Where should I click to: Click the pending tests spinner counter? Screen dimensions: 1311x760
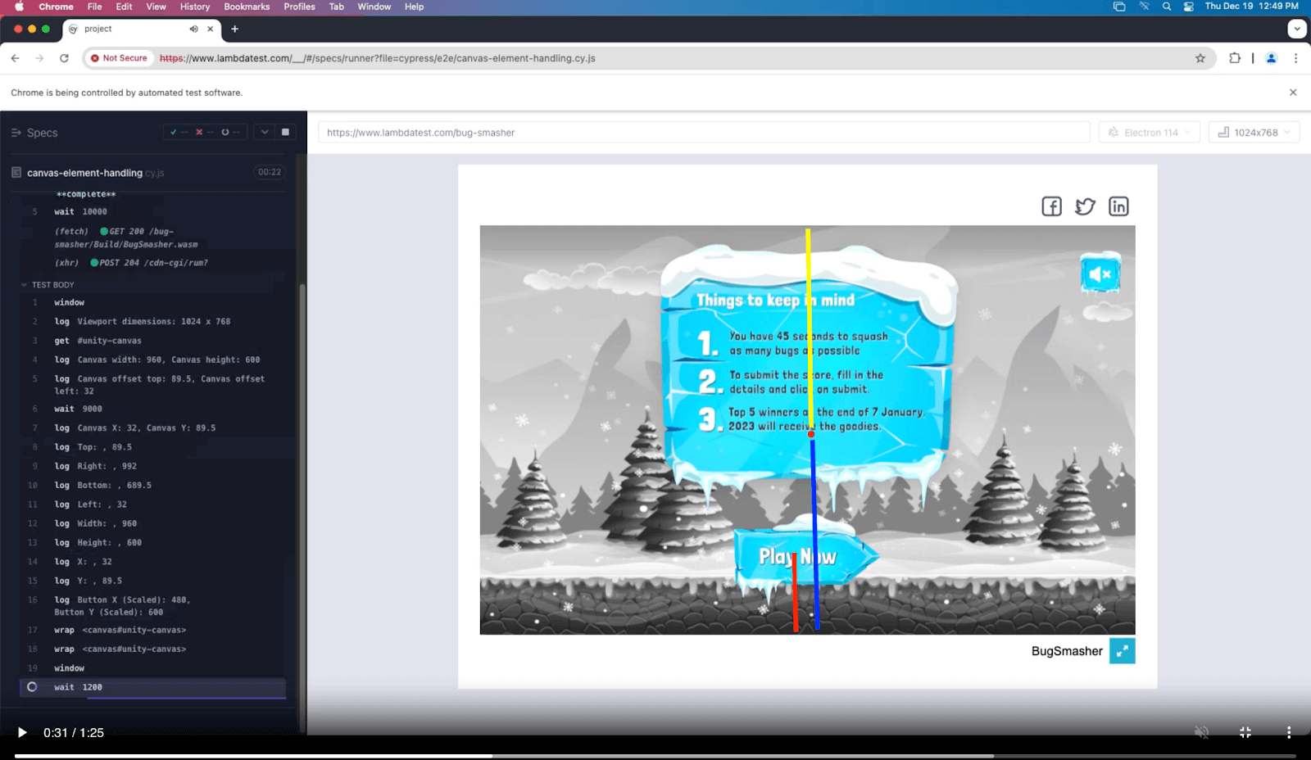click(x=230, y=132)
